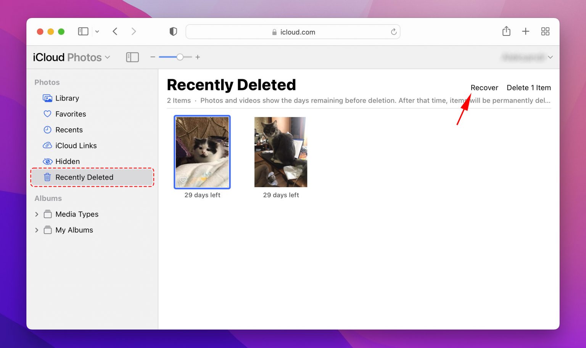The width and height of the screenshot is (586, 348).
Task: Expand the Media Types section
Action: [37, 214]
